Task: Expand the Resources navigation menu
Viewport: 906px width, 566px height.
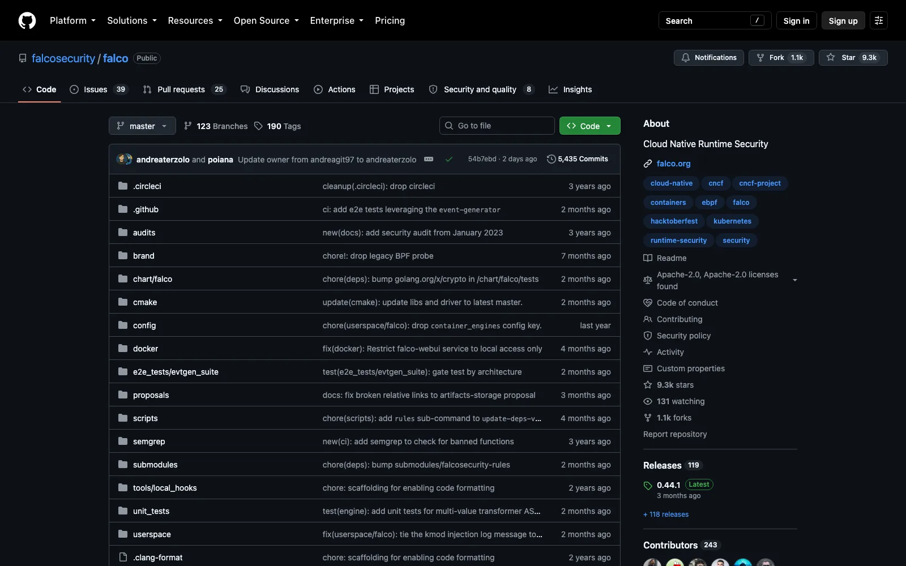Action: (x=195, y=20)
